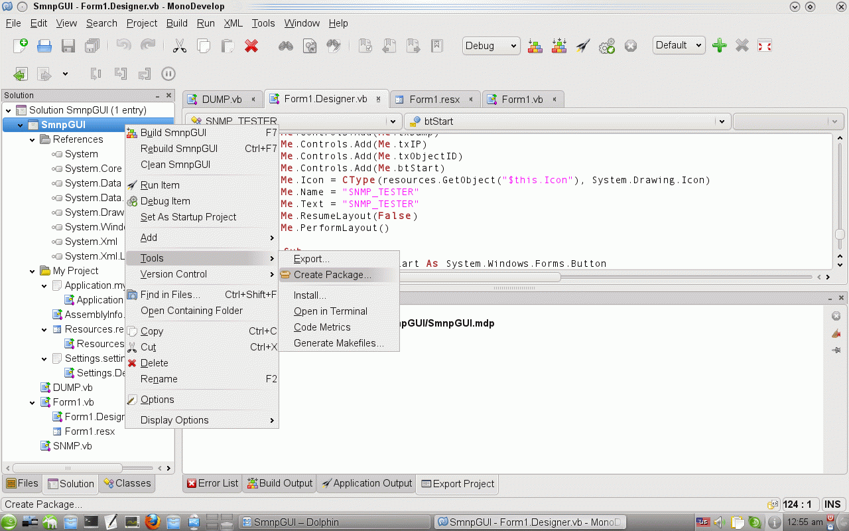Open the SNMP_TESTER class combo box

294,121
